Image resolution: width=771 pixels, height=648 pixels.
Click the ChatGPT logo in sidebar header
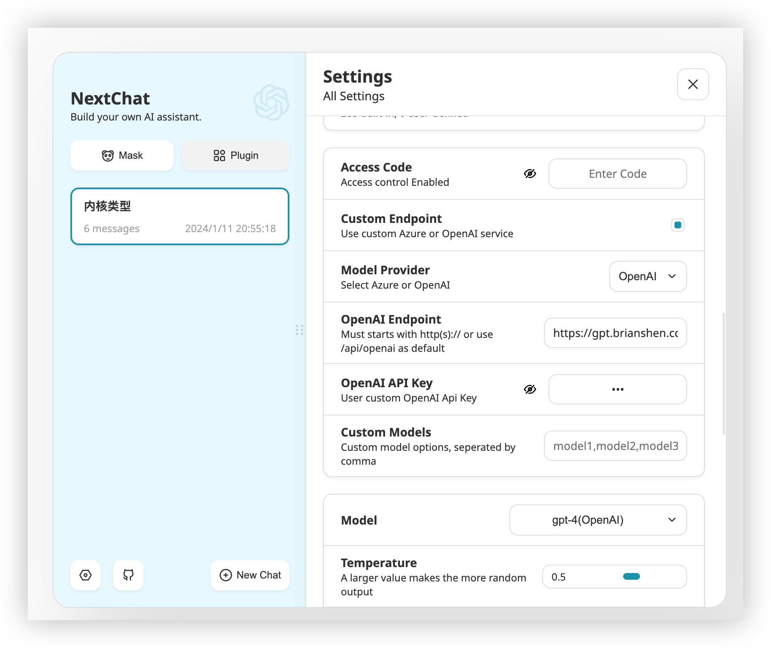tap(271, 102)
